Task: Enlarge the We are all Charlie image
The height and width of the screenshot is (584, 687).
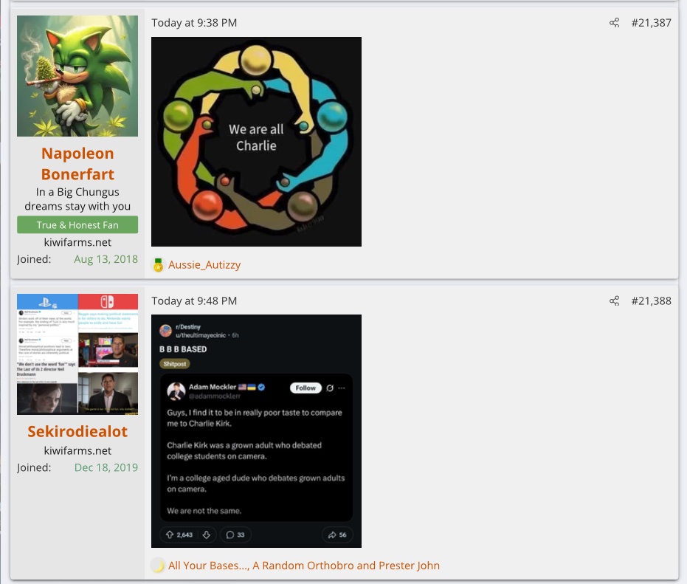Action: click(x=256, y=142)
